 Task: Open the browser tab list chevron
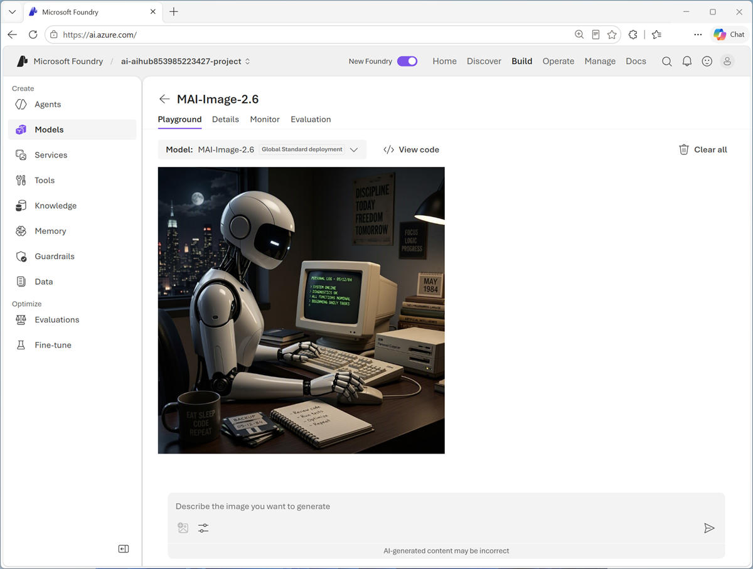pyautogui.click(x=12, y=12)
